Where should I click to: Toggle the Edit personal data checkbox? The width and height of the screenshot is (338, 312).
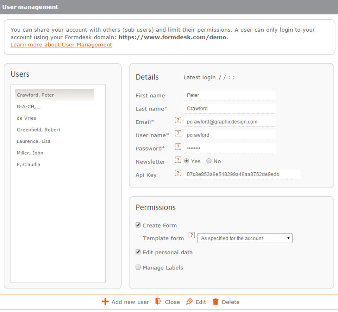pyautogui.click(x=138, y=252)
